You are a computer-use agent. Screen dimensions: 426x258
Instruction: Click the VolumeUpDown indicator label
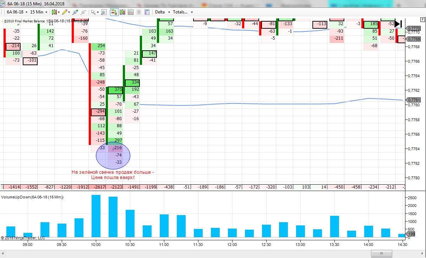(32, 197)
